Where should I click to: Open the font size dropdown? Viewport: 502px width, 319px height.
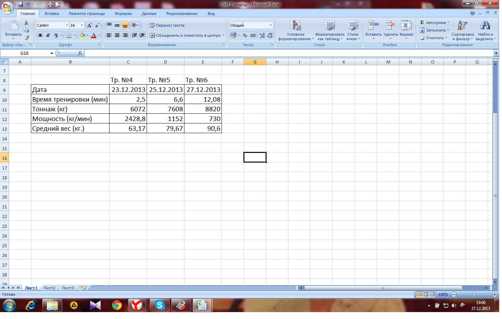tap(82, 25)
